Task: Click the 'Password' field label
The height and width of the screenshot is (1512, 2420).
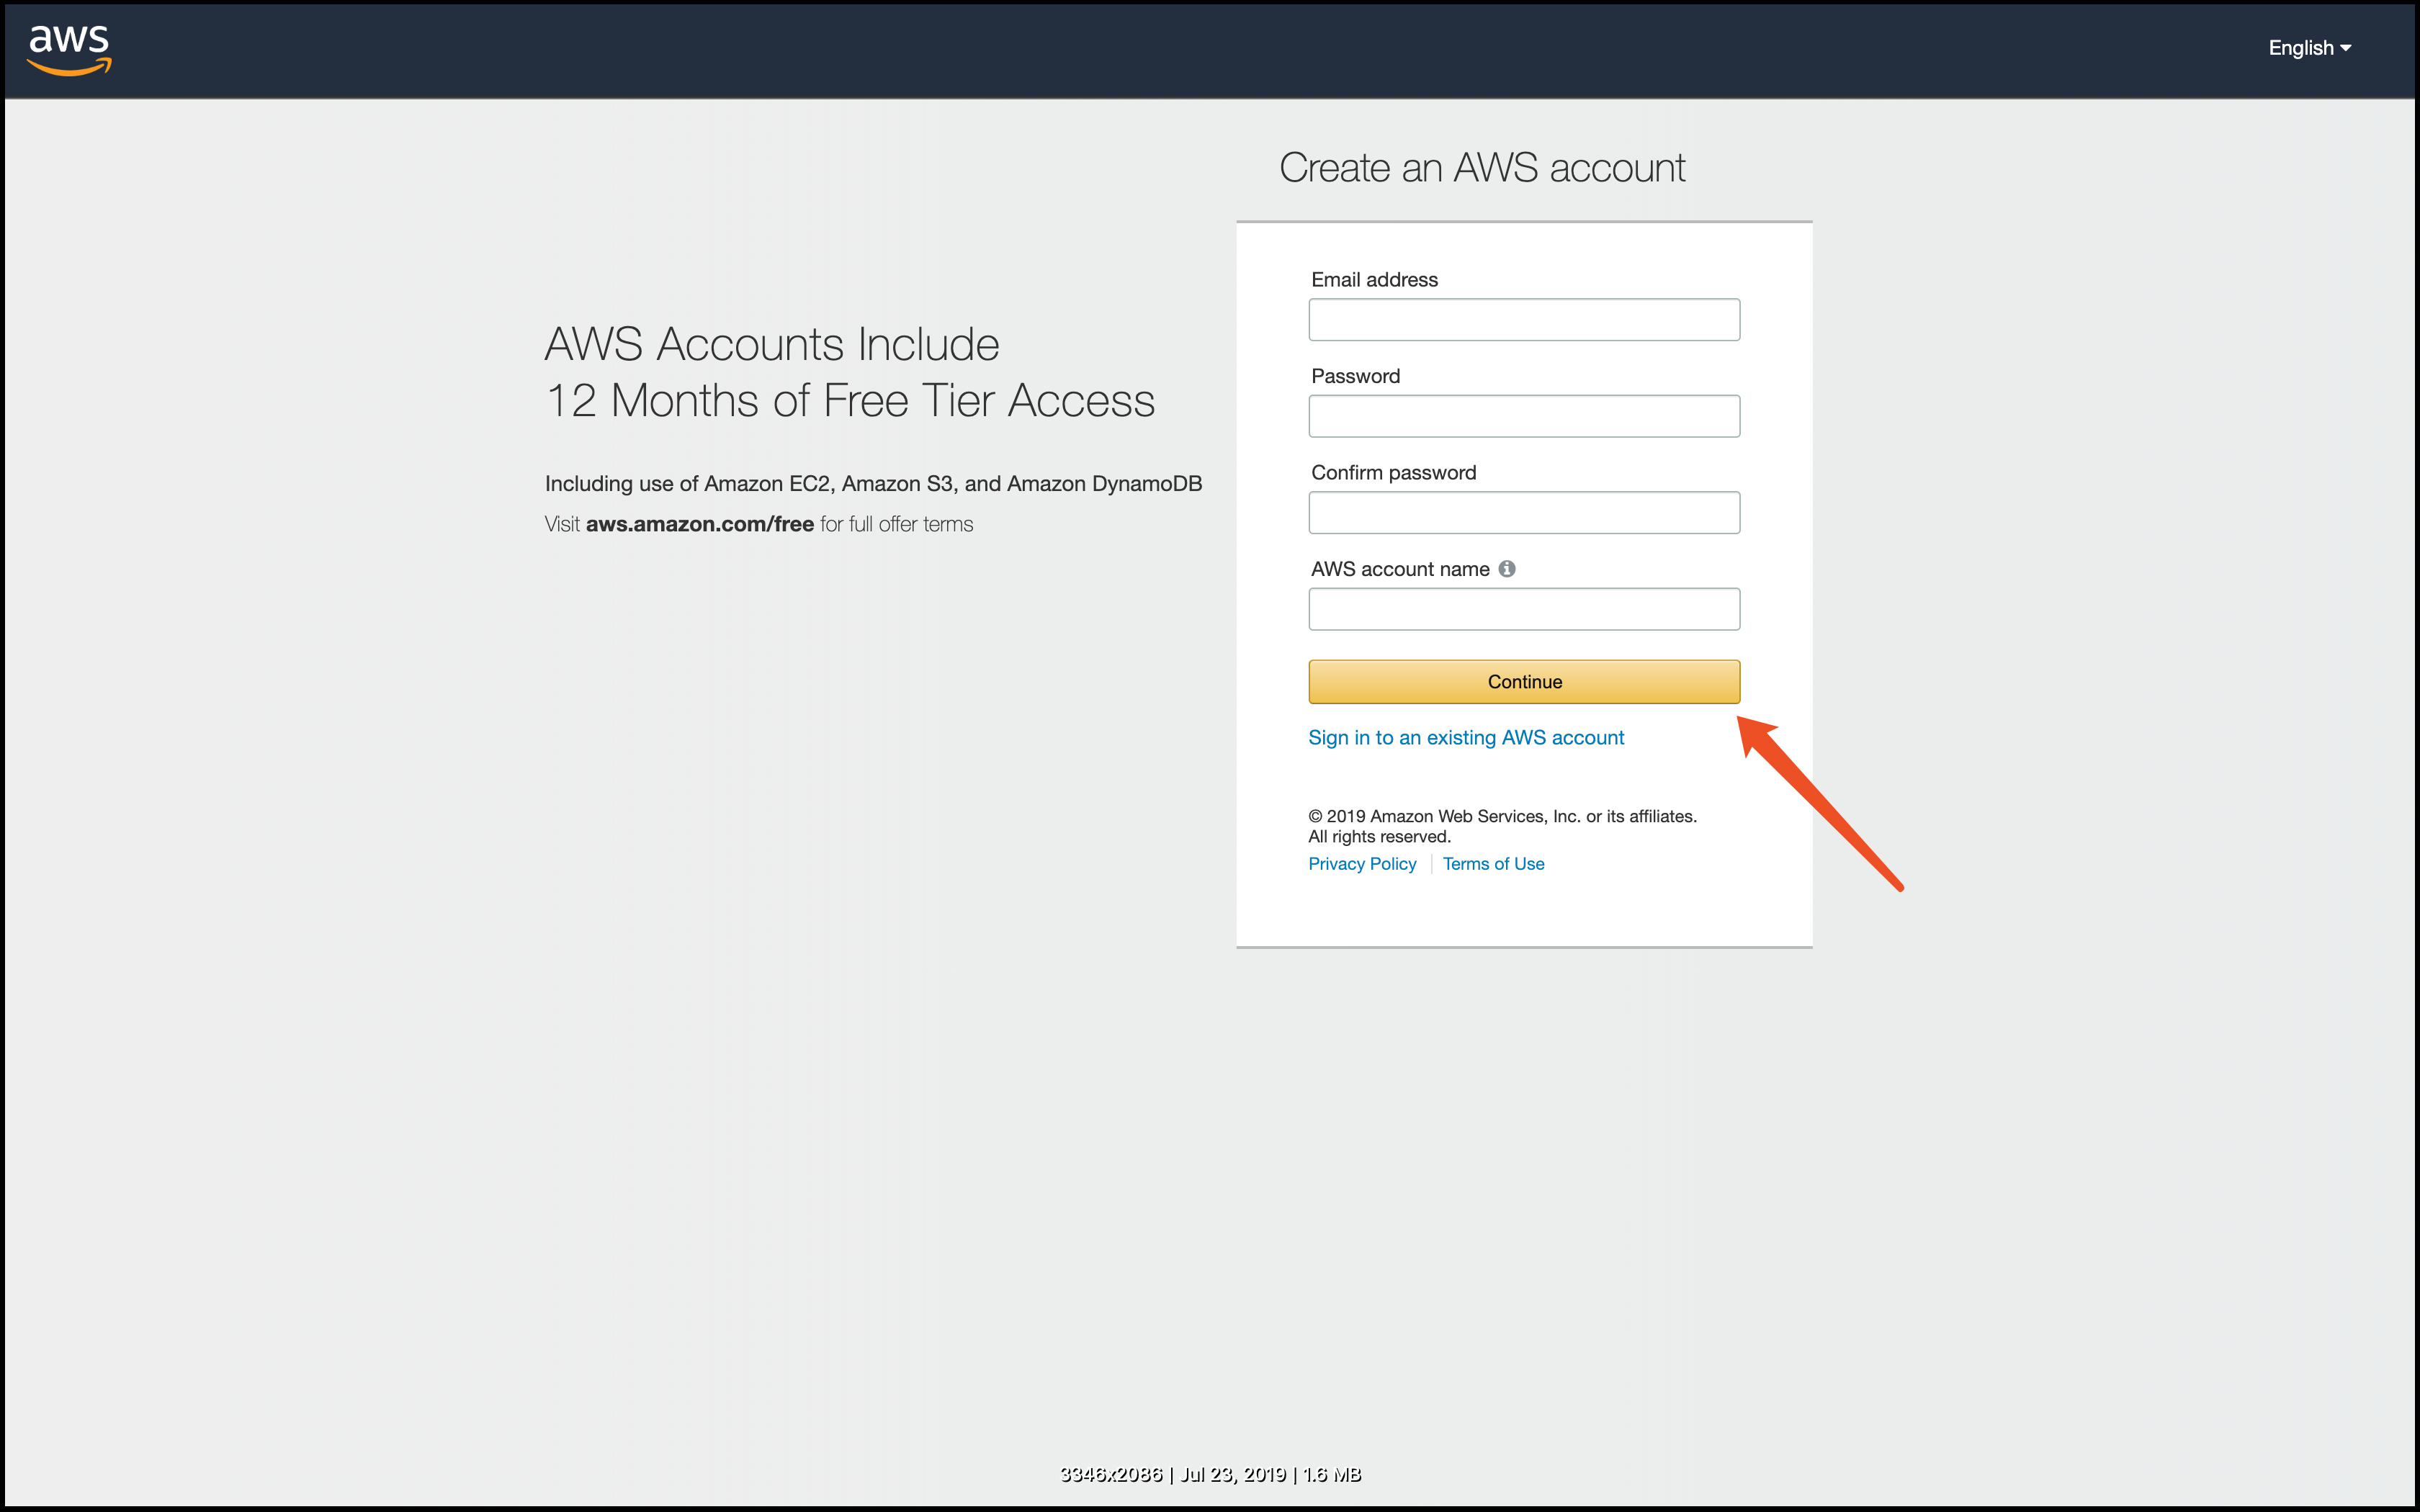Action: 1355,376
